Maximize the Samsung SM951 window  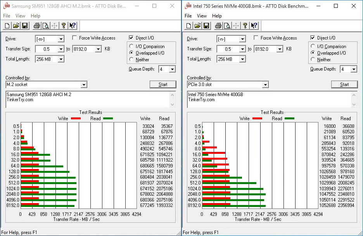pyautogui.click(x=154, y=6)
